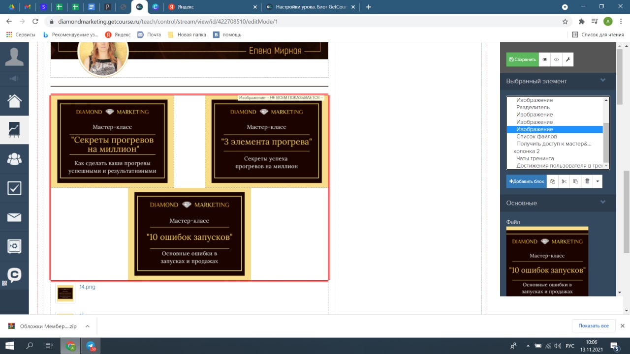
Task: Select highlighted Изображение list item
Action: [555, 129]
